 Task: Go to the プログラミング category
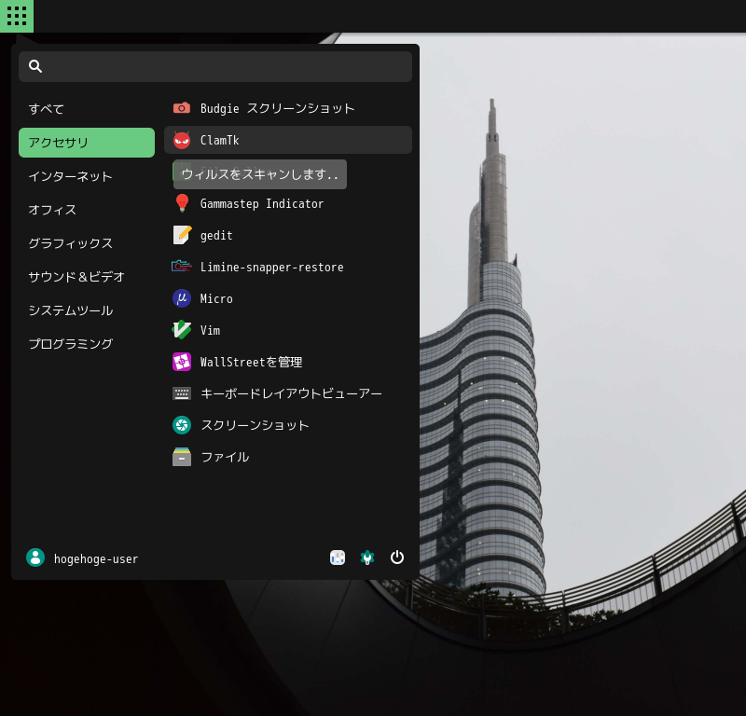click(87, 344)
